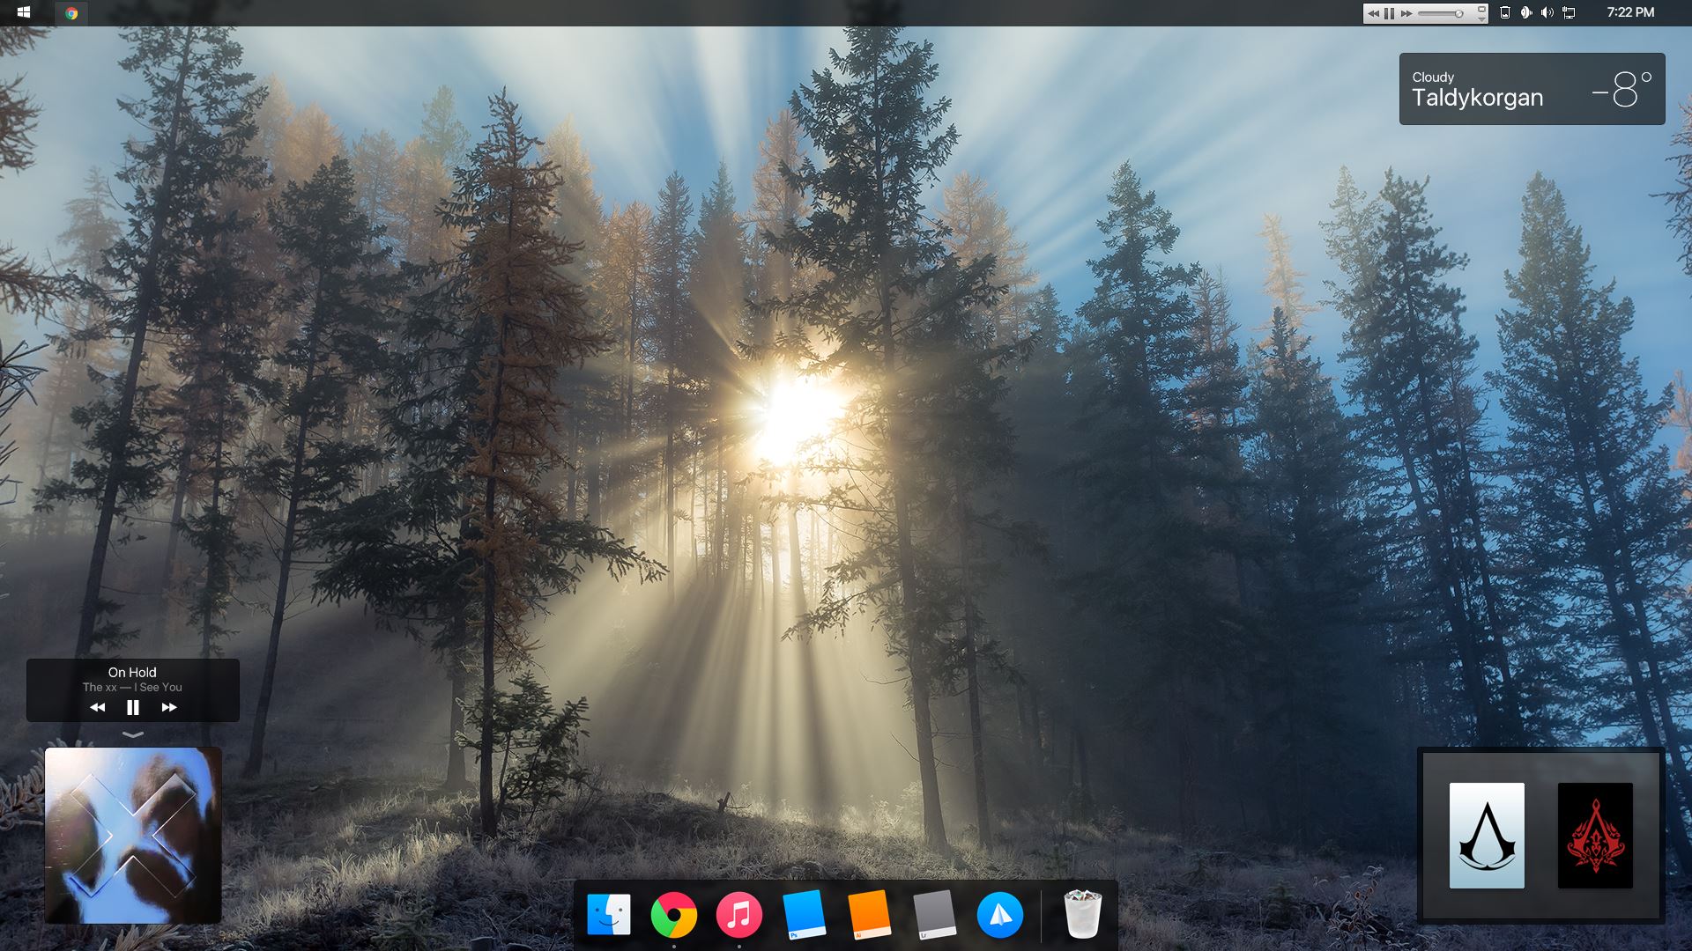Go to previous track in desktop widget

pos(97,707)
